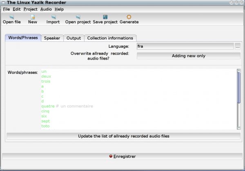Click the word 'toto' in the list
Image resolution: width=245 pixels, height=171 pixels.
(x=45, y=126)
